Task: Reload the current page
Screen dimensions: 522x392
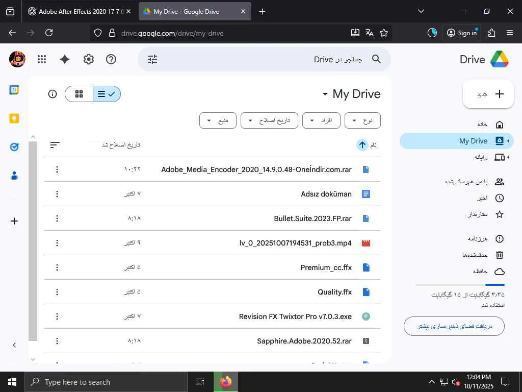Action: 49,33
